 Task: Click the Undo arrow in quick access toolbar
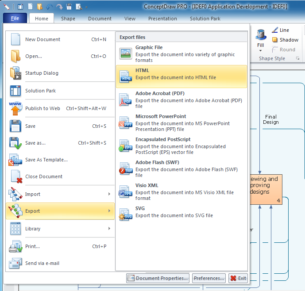pos(49,7)
